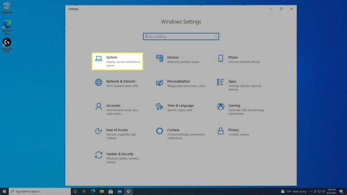Click the Devices title text

point(173,57)
